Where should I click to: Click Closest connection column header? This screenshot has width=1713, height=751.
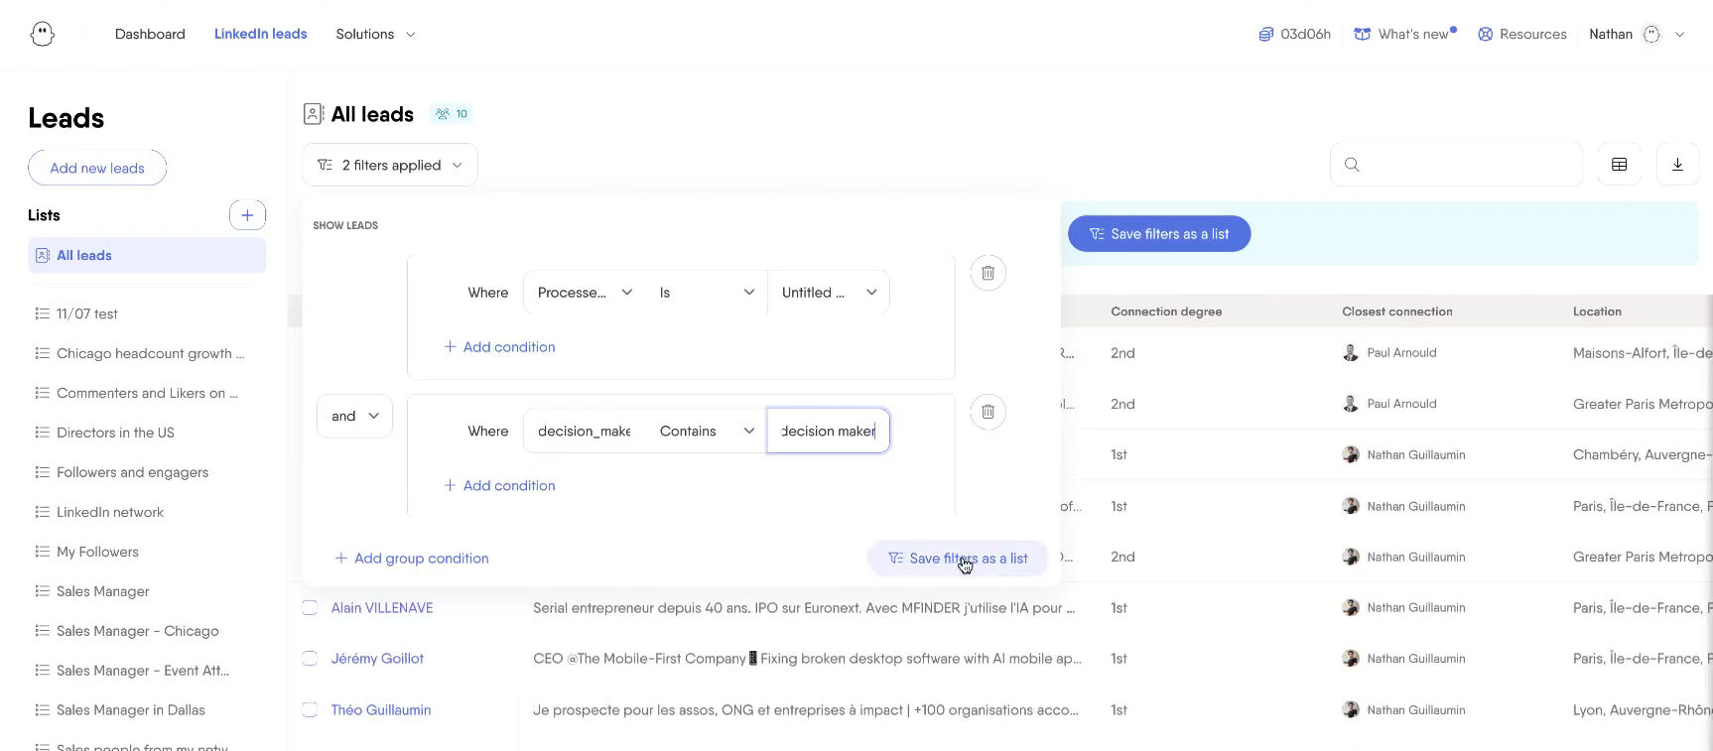1397,312
